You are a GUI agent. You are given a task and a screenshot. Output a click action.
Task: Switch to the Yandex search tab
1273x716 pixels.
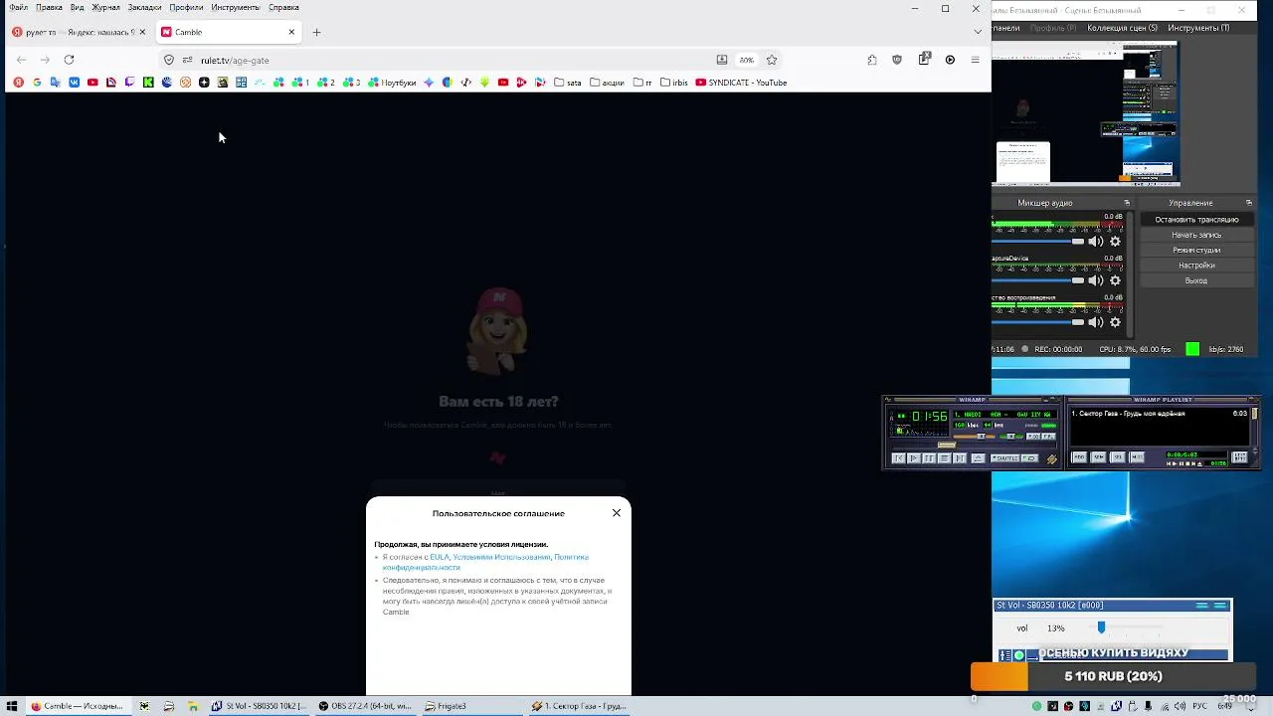coord(80,32)
